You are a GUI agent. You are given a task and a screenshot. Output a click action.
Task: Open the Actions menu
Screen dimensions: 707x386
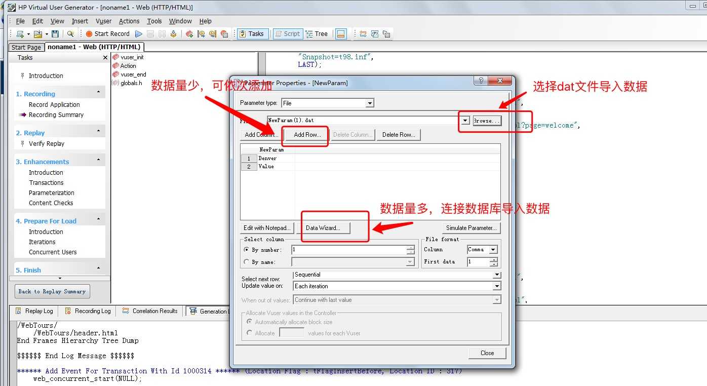click(129, 21)
